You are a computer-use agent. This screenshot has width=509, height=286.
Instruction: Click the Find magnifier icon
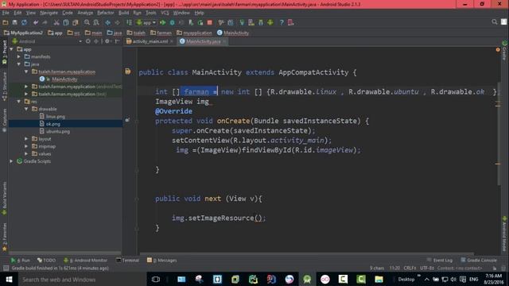coord(87,22)
